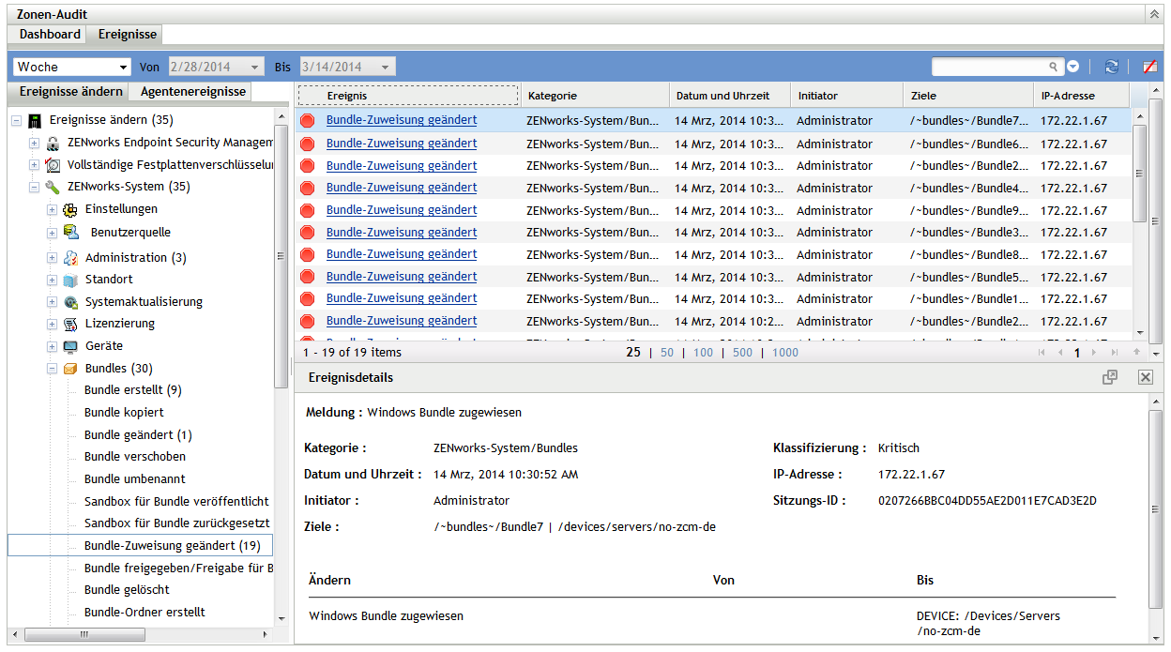
Task: Go to the last results page
Action: pos(1115,353)
